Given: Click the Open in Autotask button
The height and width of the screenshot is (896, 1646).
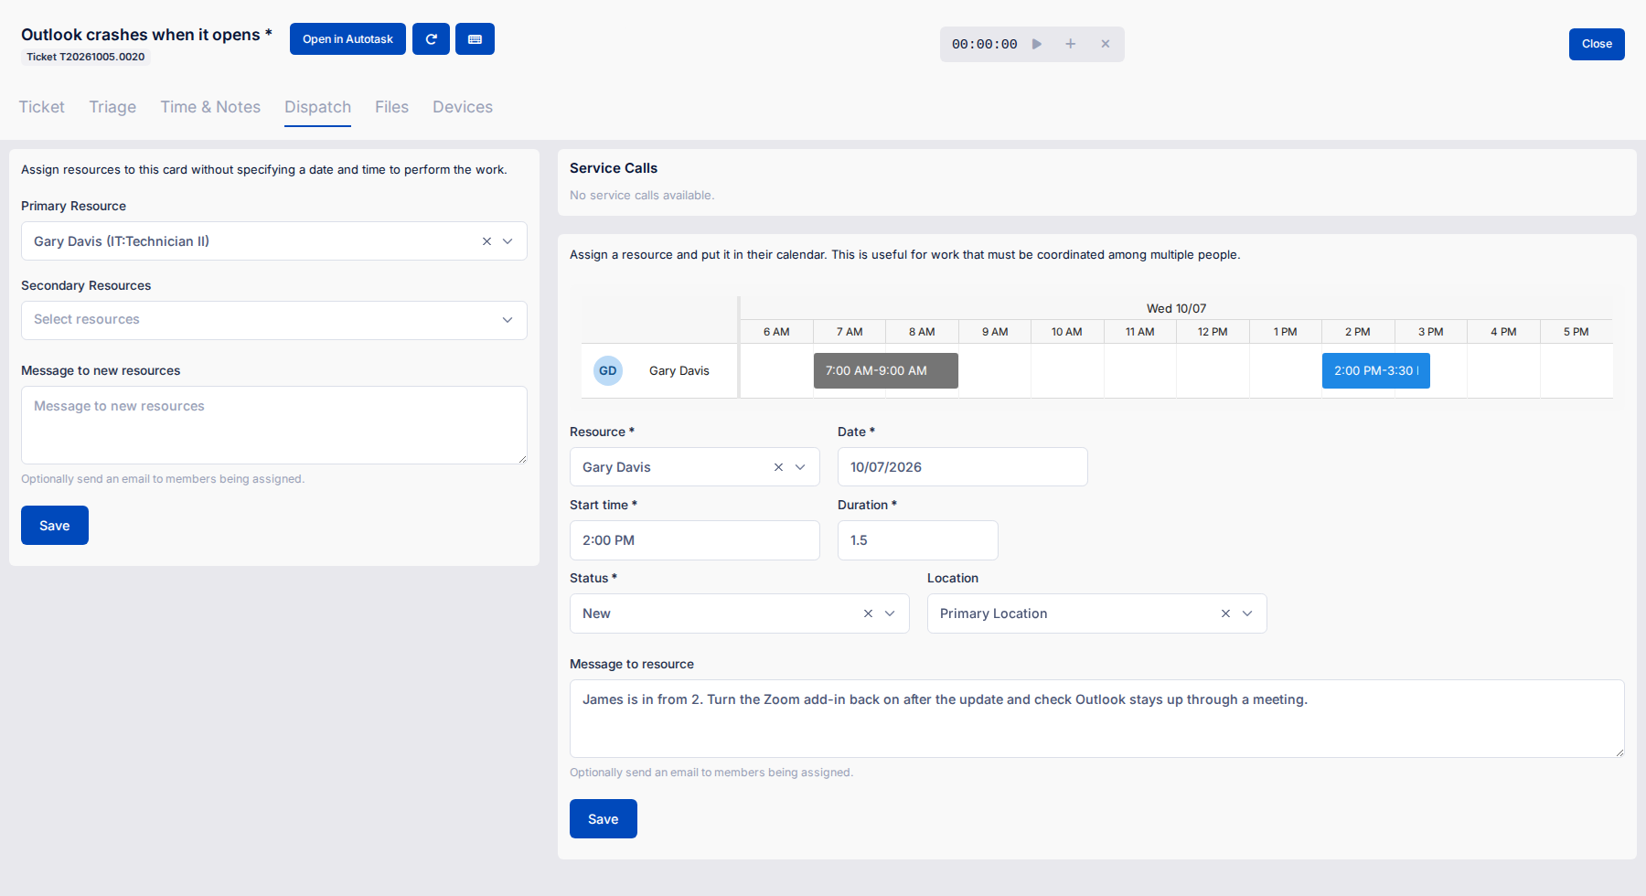Looking at the screenshot, I should 347,39.
